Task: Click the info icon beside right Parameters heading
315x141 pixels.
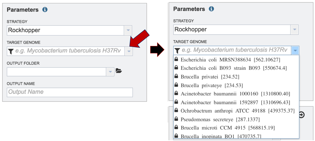Action: point(211,9)
